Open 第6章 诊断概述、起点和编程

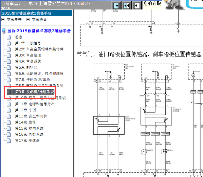pyautogui.click(x=39, y=73)
